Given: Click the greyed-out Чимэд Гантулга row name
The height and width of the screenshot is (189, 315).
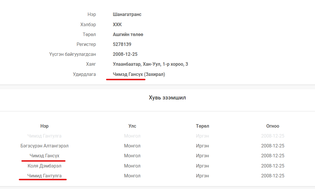Looking at the screenshot, I should [x=45, y=136].
